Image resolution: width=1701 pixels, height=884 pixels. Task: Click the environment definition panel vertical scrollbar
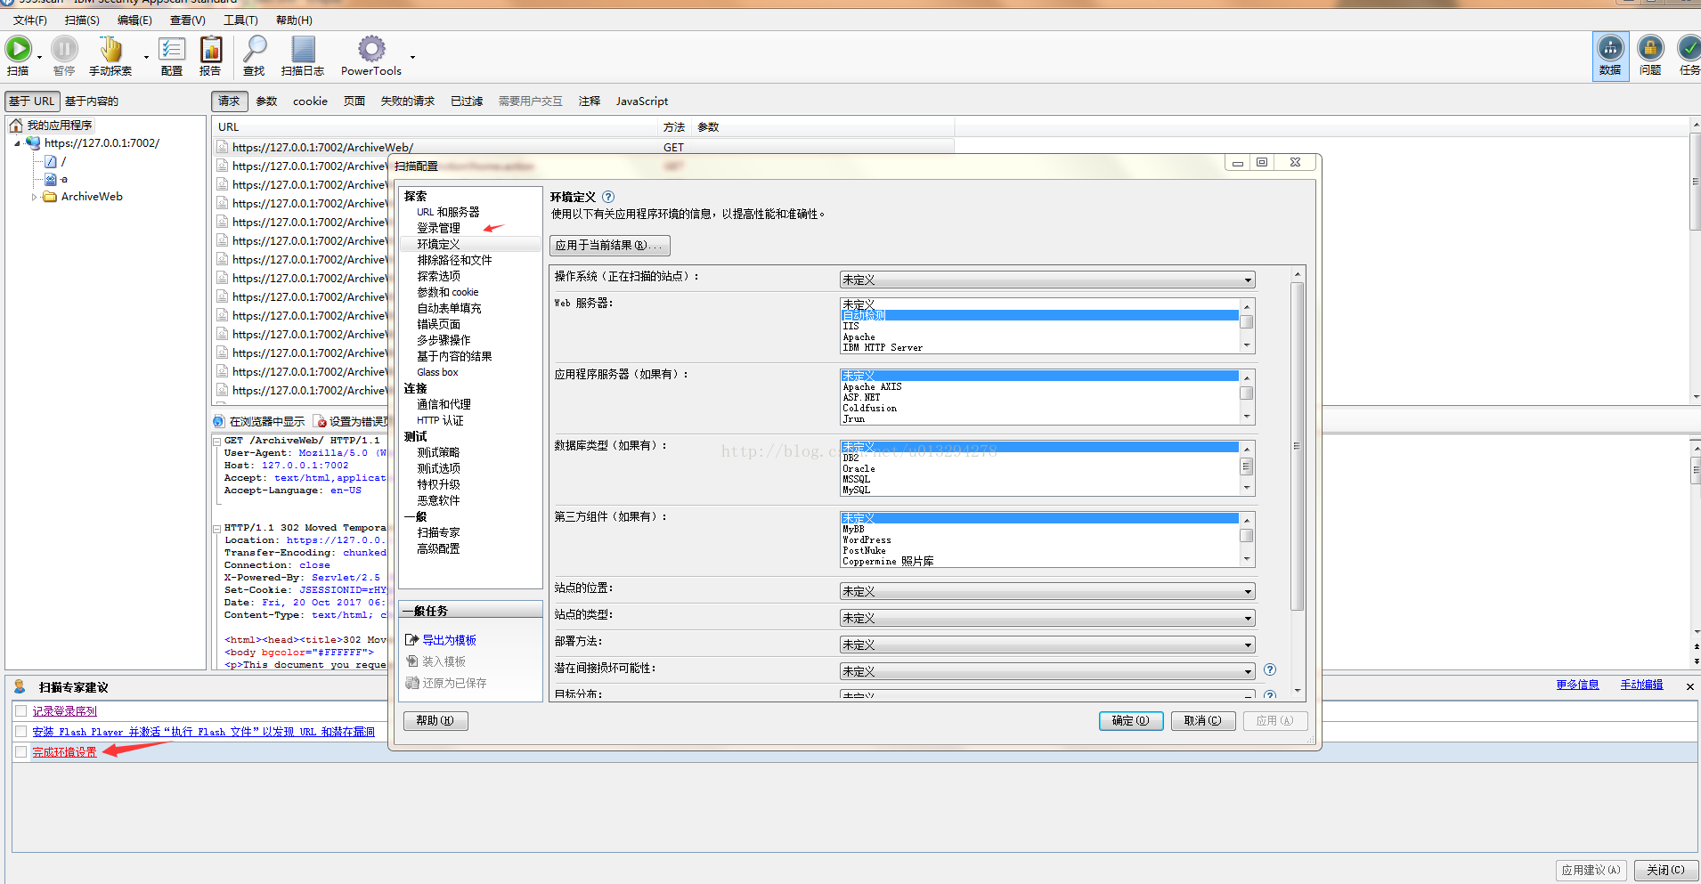click(1298, 445)
